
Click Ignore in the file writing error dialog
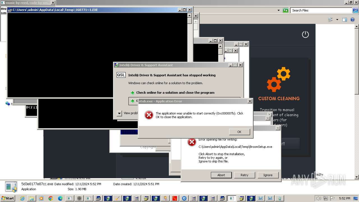[268, 175]
